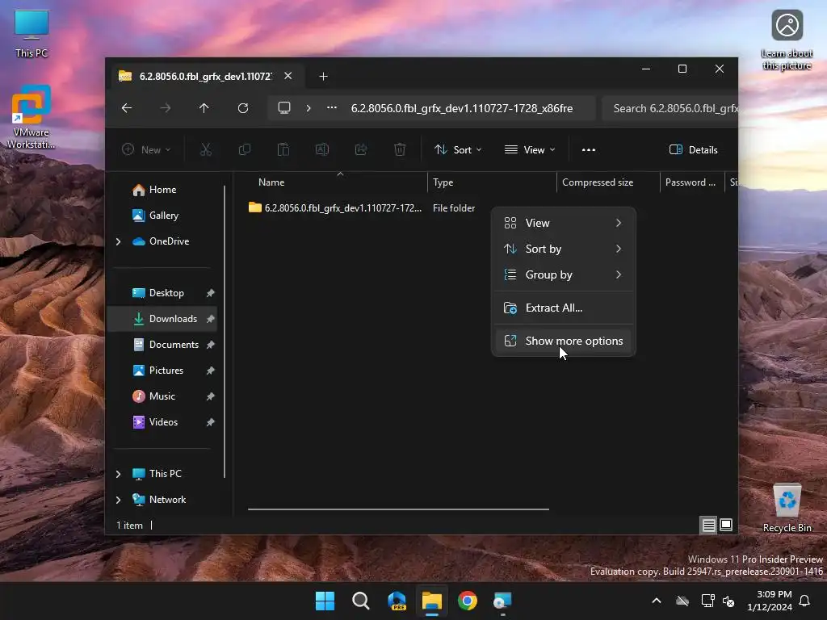Open Music in navigation pane
Image resolution: width=827 pixels, height=620 pixels.
(x=162, y=396)
